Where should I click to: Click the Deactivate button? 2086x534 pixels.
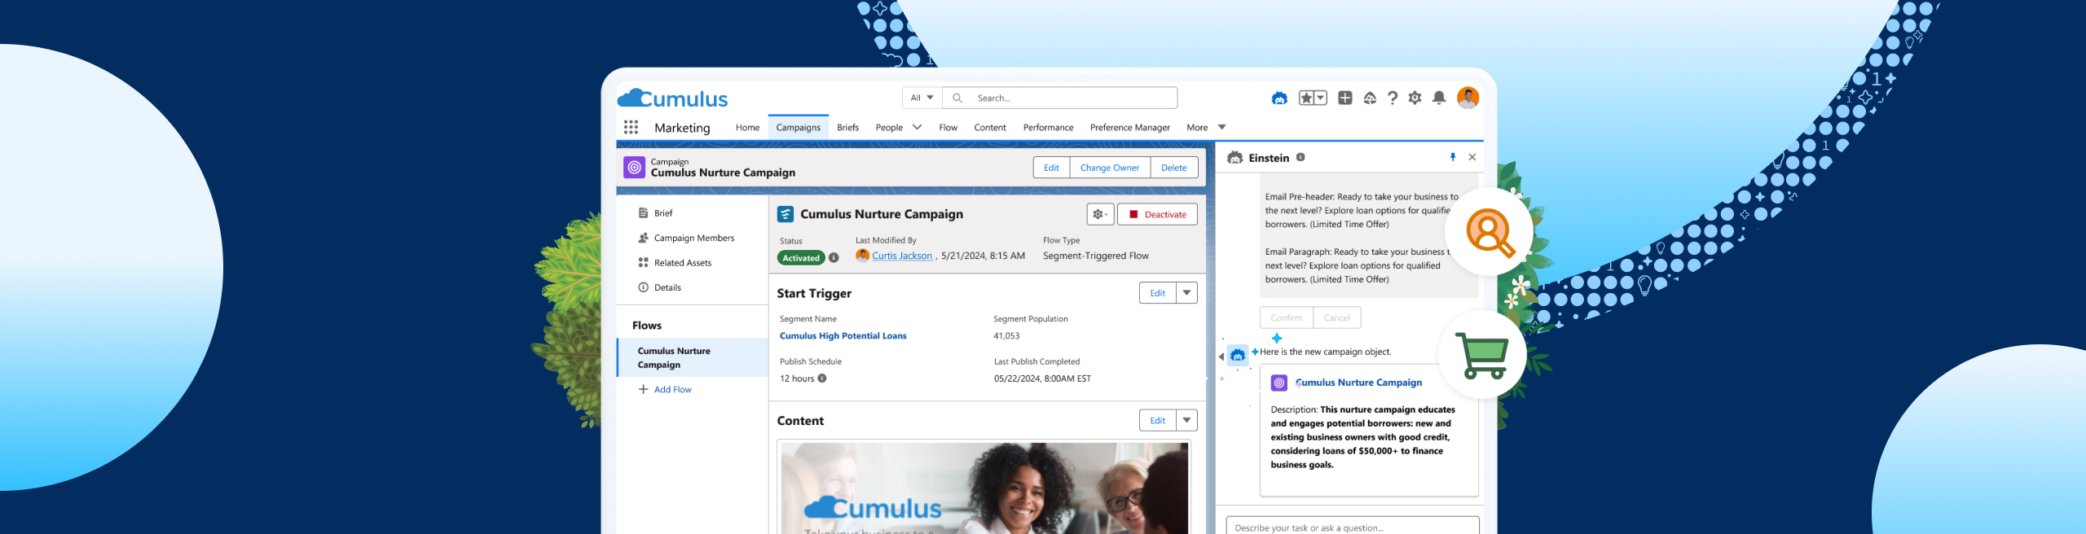click(x=1157, y=214)
